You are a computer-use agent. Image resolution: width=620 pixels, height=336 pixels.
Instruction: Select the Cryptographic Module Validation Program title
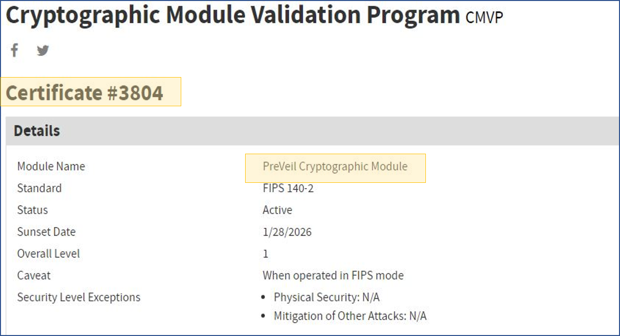pyautogui.click(x=233, y=15)
